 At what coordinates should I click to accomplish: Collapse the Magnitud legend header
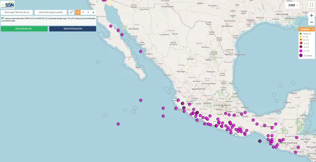tap(307, 29)
